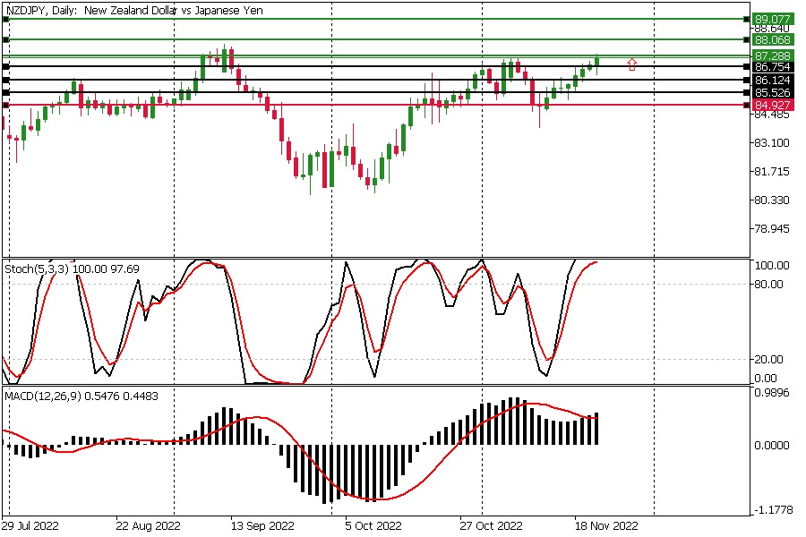Click the 13 Sep 2022 date label
The height and width of the screenshot is (537, 806).
[262, 526]
